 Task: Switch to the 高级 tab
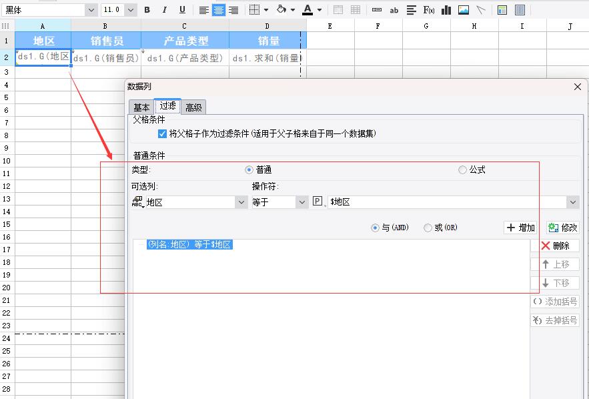click(x=193, y=107)
